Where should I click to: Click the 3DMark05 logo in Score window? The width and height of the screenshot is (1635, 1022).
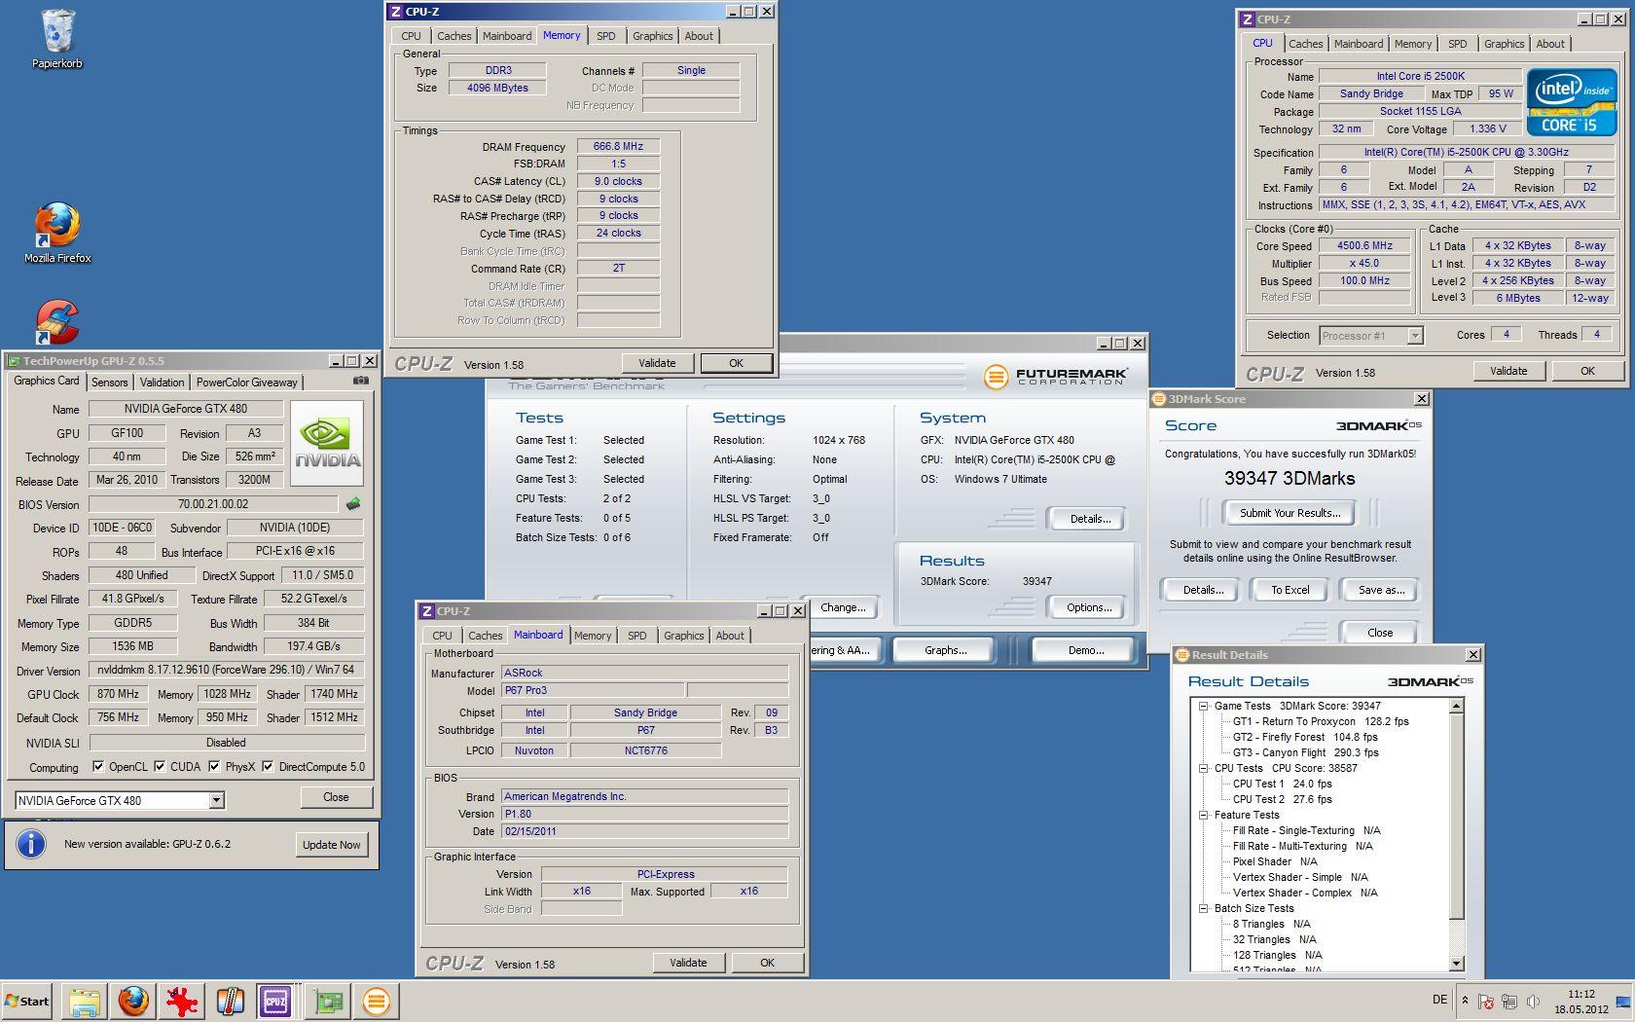pos(1378,425)
